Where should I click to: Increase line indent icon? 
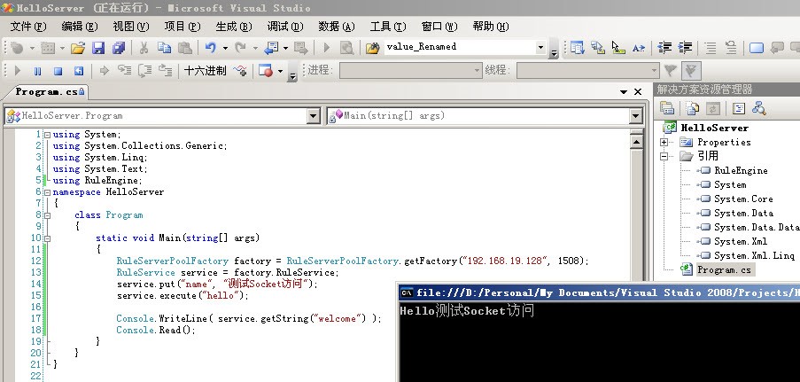point(685,48)
